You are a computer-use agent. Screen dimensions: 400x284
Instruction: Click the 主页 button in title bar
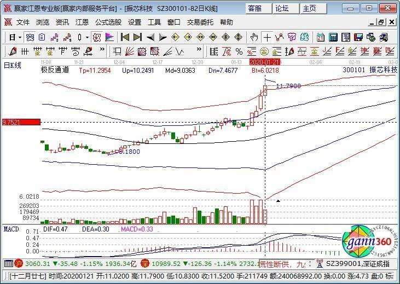click(313, 8)
